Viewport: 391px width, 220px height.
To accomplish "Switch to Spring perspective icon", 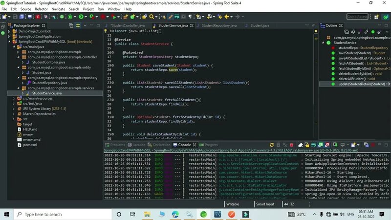I will (x=386, y=17).
